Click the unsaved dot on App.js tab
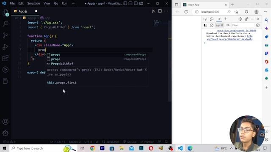This screenshot has height=152, width=271. coord(36,11)
